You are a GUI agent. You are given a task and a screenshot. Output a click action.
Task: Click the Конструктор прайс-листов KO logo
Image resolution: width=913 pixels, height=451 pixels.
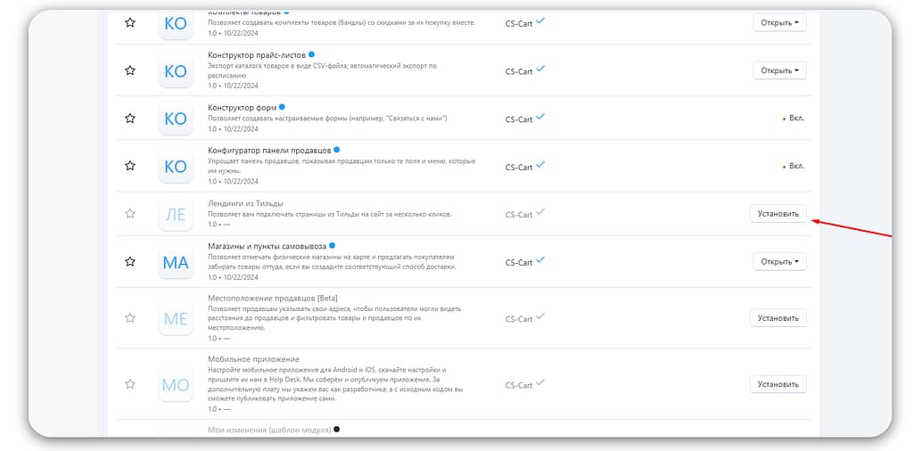(176, 70)
